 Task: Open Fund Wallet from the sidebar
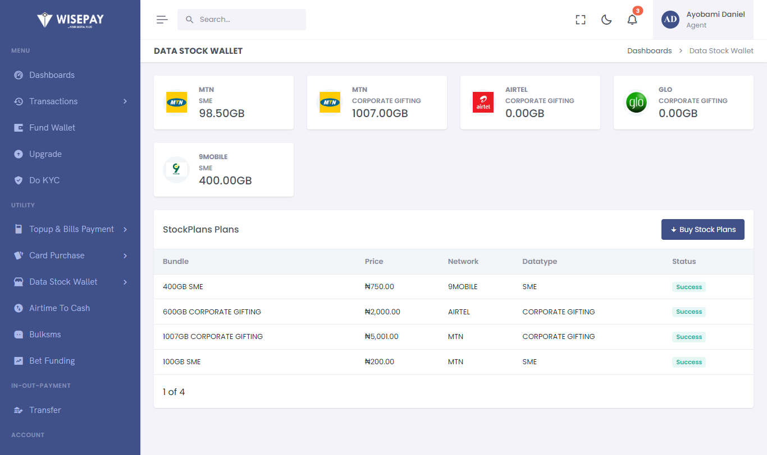click(52, 128)
